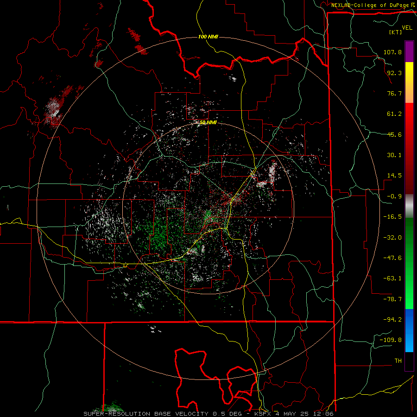Viewport: 417px width, 417px height.
Task: Click the 76.7 legend value
Action: click(x=394, y=93)
